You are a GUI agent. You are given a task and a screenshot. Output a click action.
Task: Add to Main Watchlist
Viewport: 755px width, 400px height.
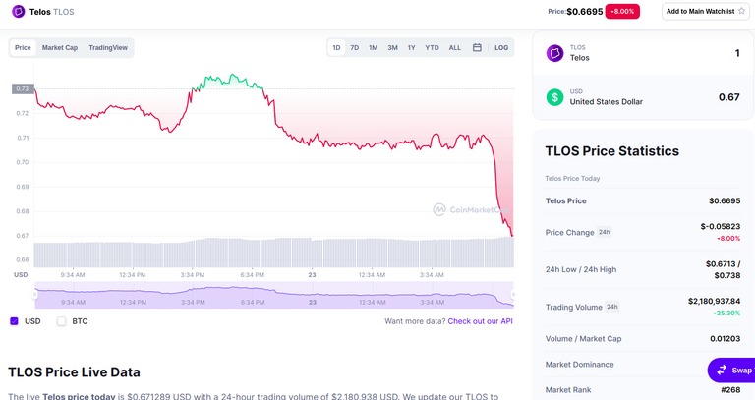point(706,11)
